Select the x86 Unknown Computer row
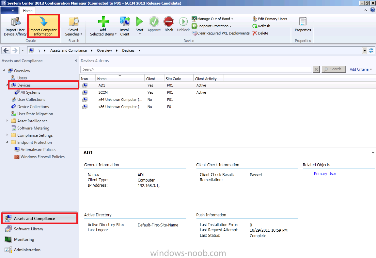376x258 pixels. (x=227, y=107)
